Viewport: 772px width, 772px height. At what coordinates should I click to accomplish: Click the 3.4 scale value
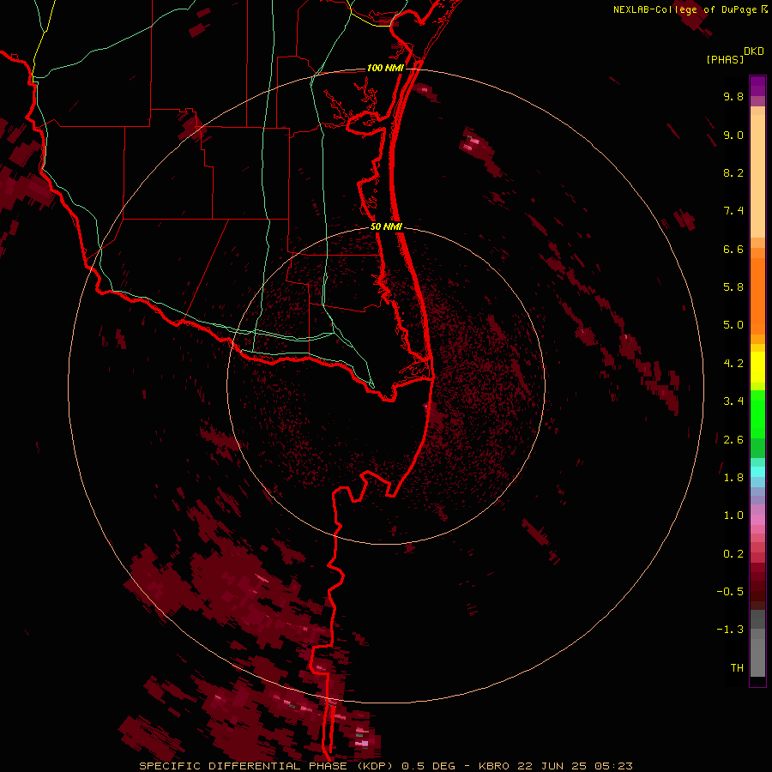point(733,401)
